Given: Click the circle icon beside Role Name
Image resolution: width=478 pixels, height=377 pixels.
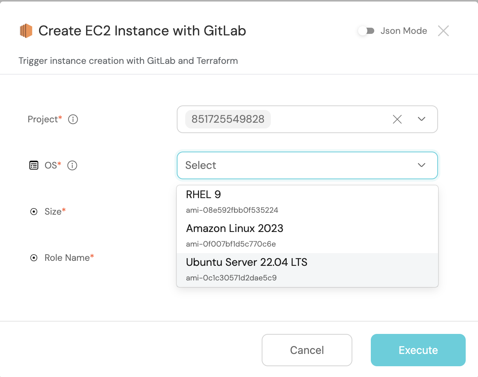Looking at the screenshot, I should [34, 258].
